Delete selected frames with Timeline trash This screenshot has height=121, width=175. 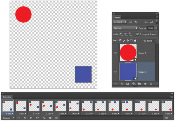[x=56, y=118]
